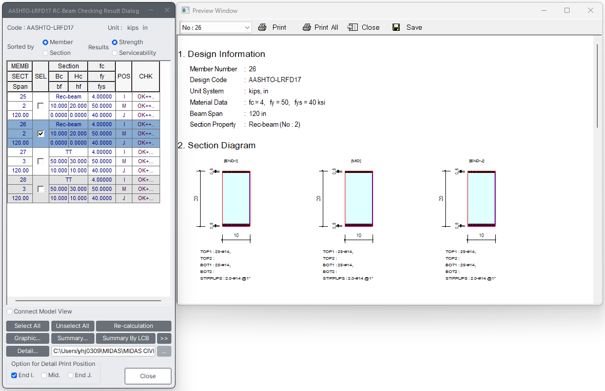Click TT section cell of member 27

click(69, 152)
